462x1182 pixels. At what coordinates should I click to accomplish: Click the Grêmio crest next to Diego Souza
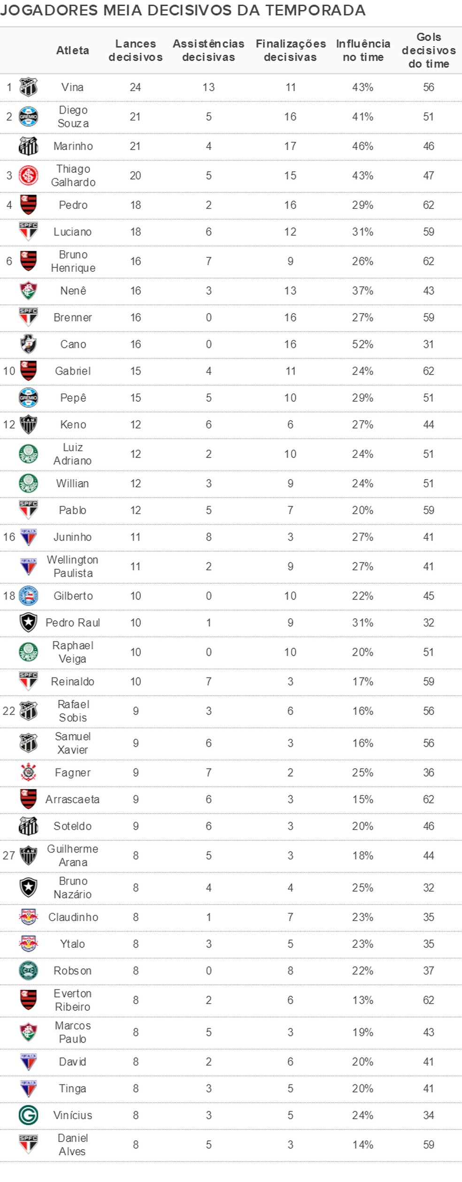coord(28,116)
